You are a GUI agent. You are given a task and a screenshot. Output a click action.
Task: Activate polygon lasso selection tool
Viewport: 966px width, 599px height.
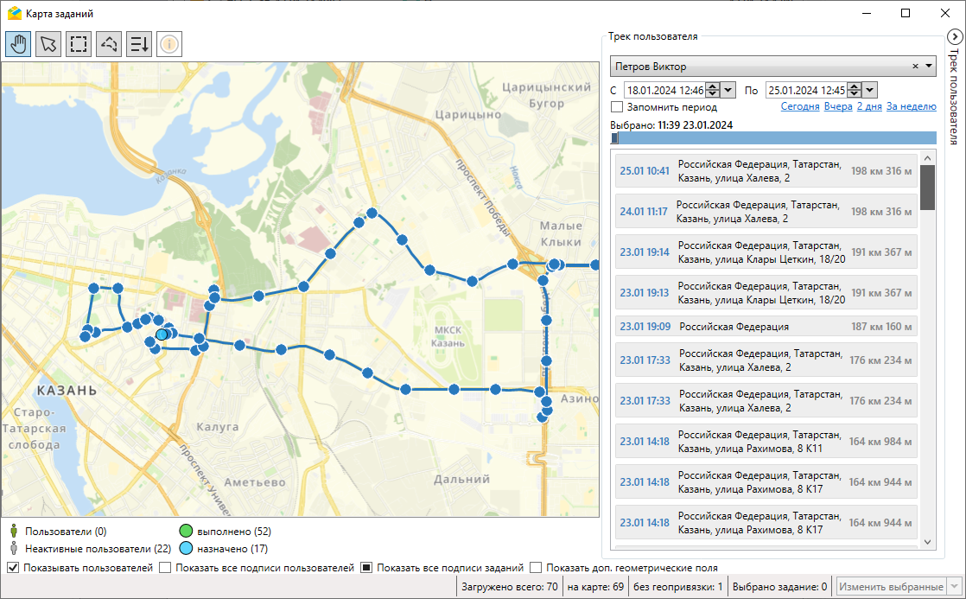(109, 43)
